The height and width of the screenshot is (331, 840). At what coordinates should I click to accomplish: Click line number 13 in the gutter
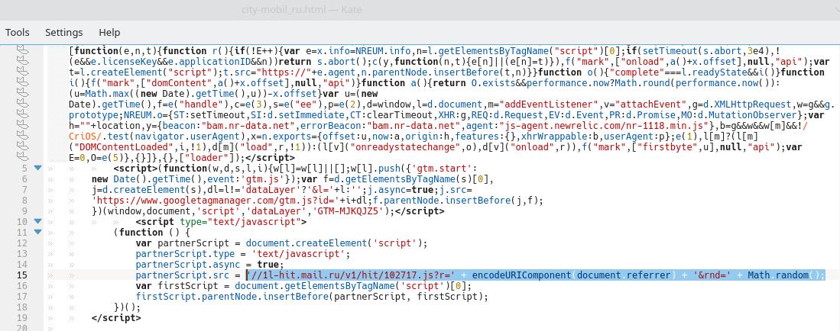tap(22, 253)
